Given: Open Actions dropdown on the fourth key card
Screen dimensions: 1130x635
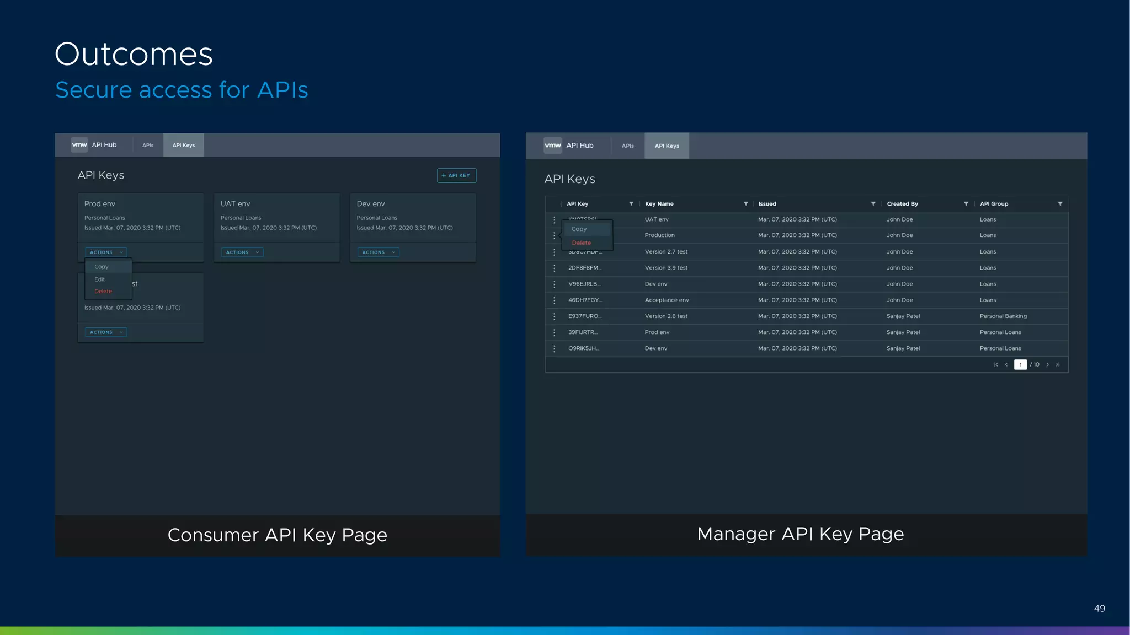Looking at the screenshot, I should (106, 332).
